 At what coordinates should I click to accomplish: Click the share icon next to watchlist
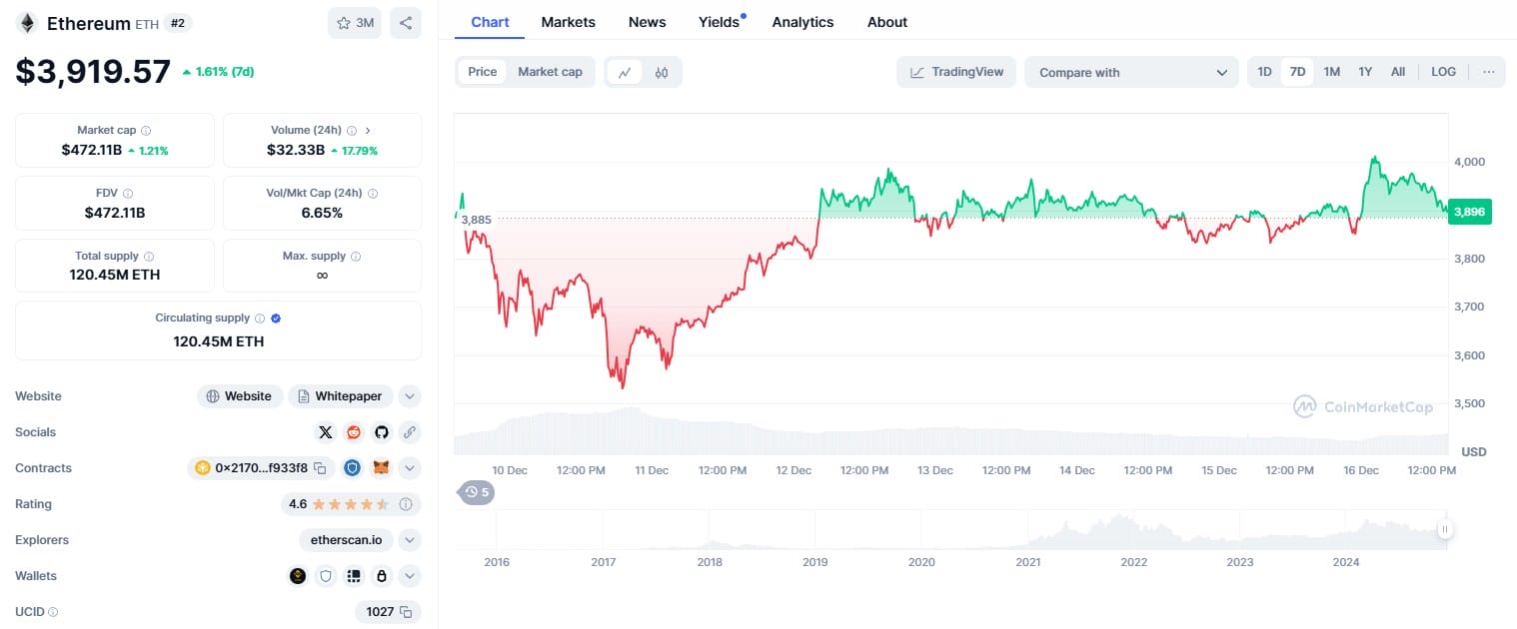point(406,23)
